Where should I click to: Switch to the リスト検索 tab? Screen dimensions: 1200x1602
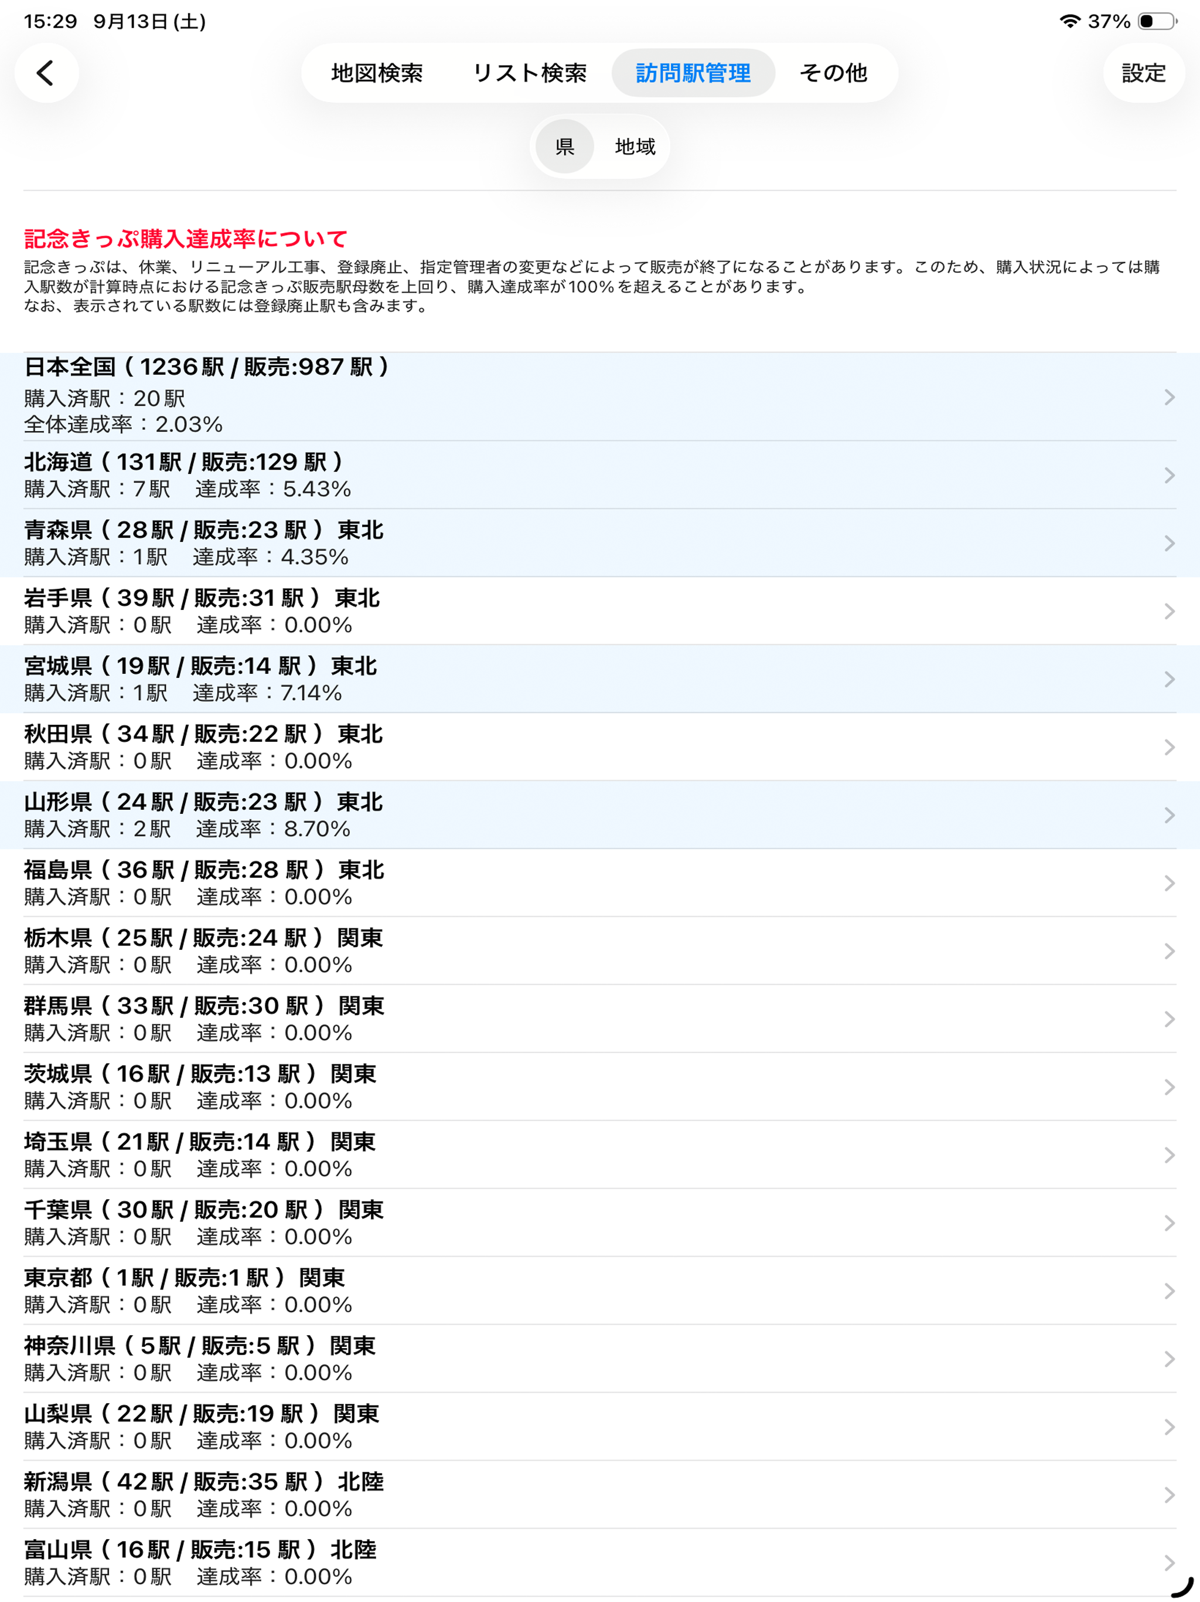529,73
